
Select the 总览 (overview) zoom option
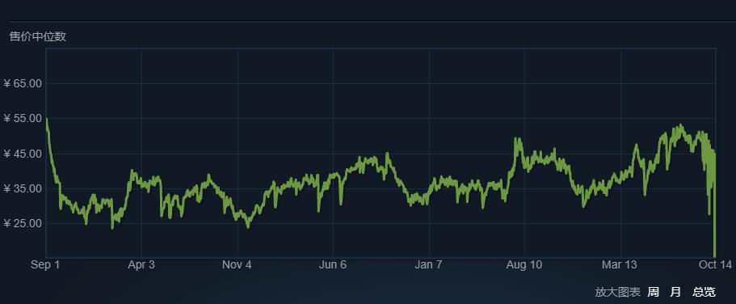point(704,292)
